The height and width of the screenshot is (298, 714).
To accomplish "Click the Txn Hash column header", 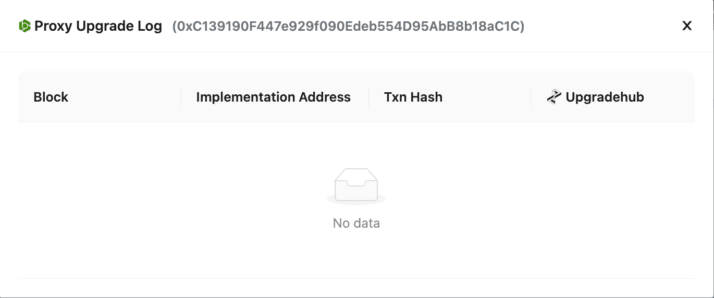I will pyautogui.click(x=413, y=97).
